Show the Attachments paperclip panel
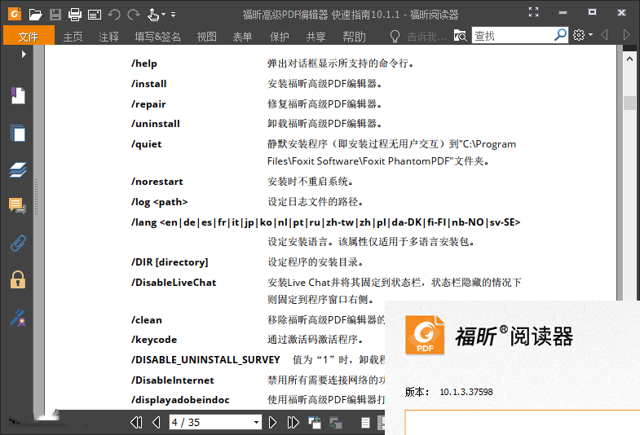This screenshot has width=640, height=435. (x=17, y=243)
